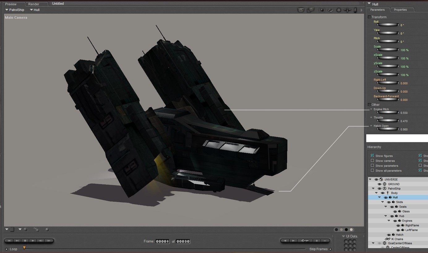Collapse the PatrolShip tree node
The width and height of the screenshot is (428, 253).
(373, 189)
